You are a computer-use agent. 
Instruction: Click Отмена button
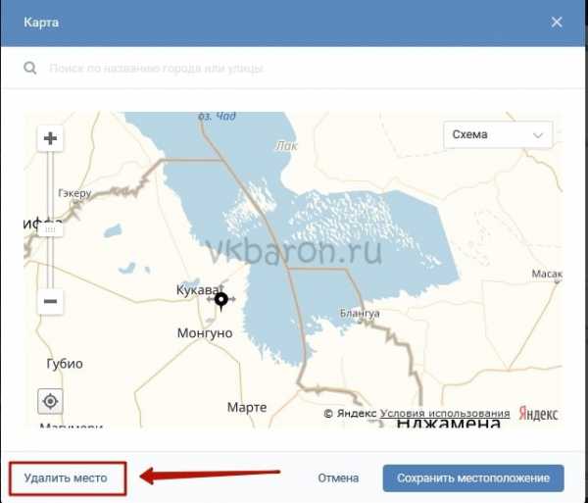coord(338,478)
